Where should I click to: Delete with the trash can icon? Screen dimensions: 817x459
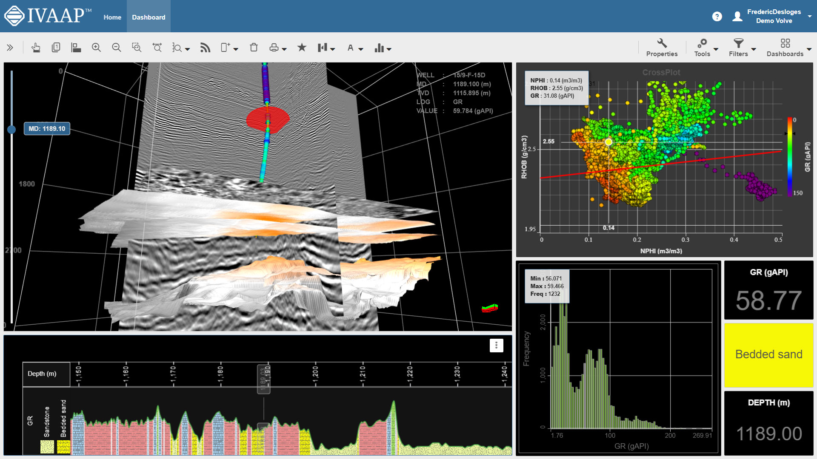[x=254, y=48]
